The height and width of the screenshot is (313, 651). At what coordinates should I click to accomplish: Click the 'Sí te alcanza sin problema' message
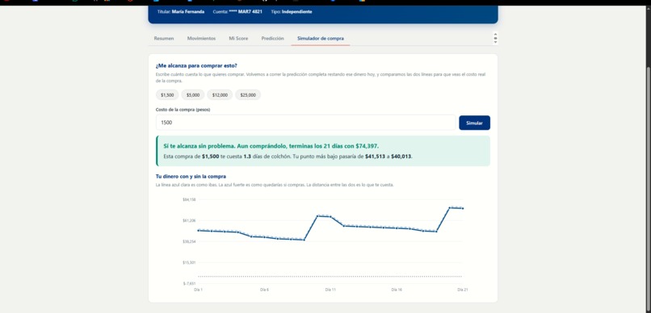[x=271, y=146]
